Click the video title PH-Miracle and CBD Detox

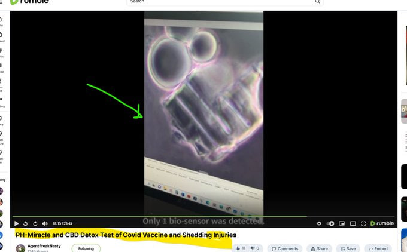[x=126, y=235]
